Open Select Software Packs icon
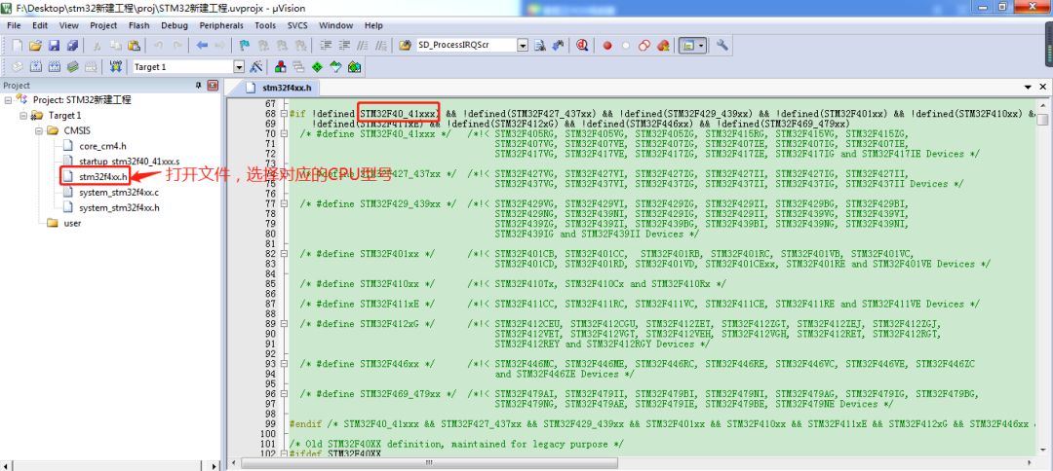Screen dimensions: 1053x471 click(x=335, y=67)
